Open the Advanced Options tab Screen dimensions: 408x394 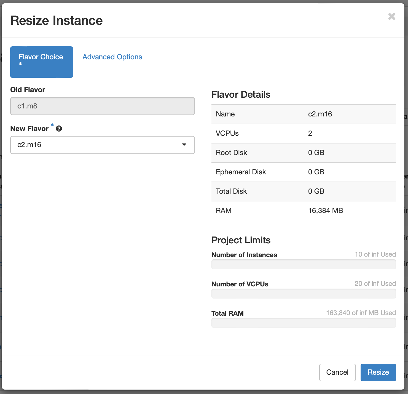click(x=112, y=57)
